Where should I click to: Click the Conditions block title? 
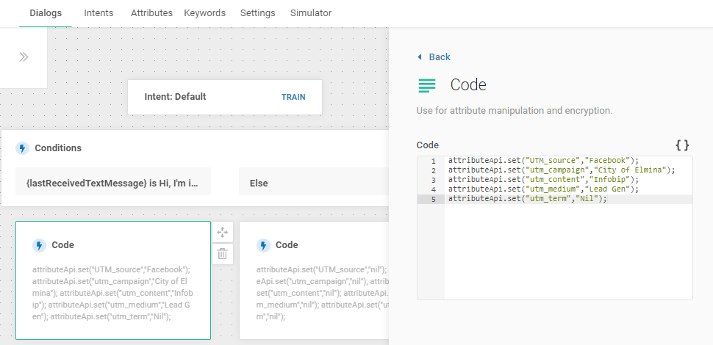pyautogui.click(x=58, y=148)
